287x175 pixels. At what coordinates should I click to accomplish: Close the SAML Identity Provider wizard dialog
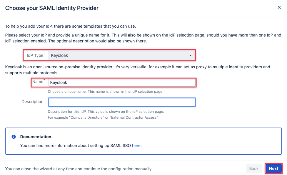279,7
